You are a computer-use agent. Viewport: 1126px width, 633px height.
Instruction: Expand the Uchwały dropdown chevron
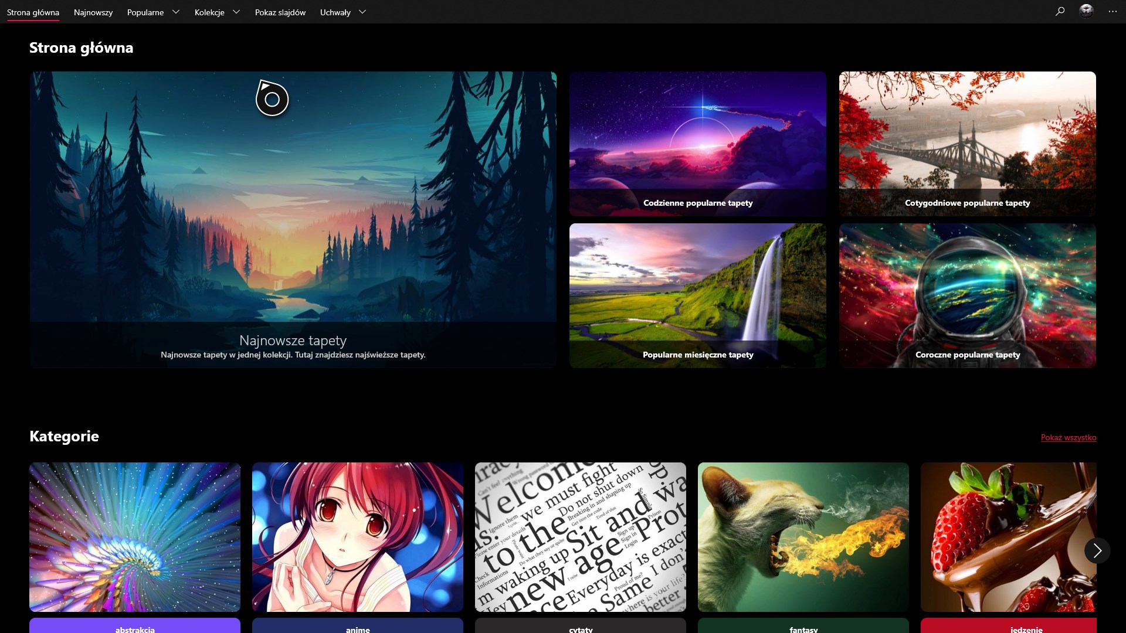click(x=362, y=12)
